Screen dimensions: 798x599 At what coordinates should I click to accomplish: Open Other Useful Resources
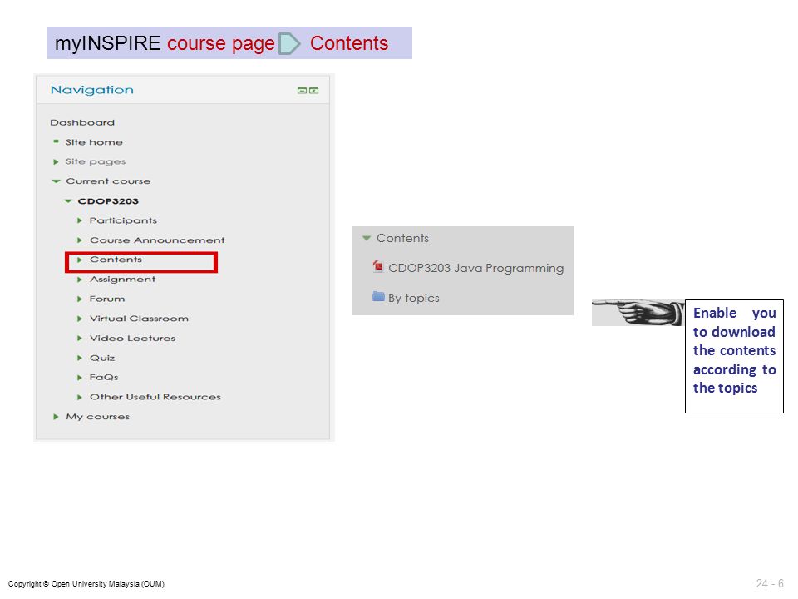tap(155, 398)
